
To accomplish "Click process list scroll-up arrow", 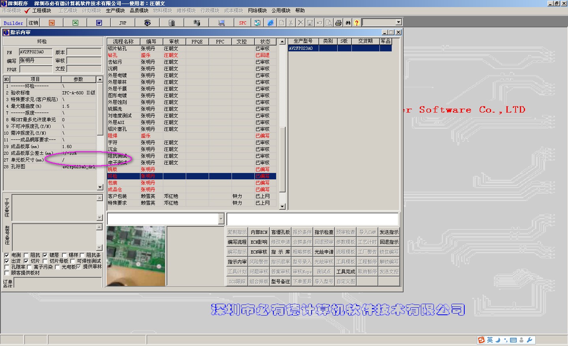I will coord(282,41).
